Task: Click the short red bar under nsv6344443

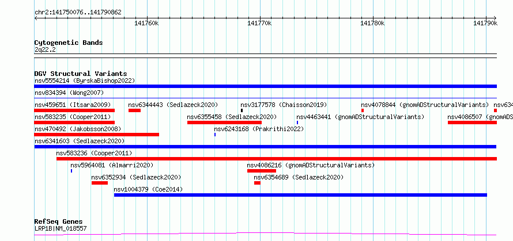Action: tap(134, 110)
